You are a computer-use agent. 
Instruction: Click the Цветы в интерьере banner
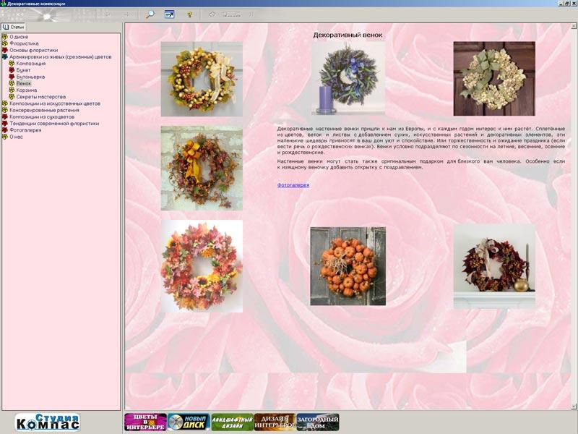tap(145, 422)
